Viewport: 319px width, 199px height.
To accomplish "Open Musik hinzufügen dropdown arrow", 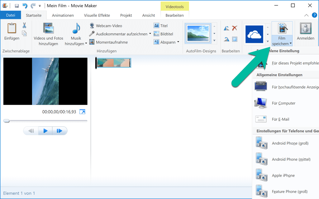I will (86, 43).
